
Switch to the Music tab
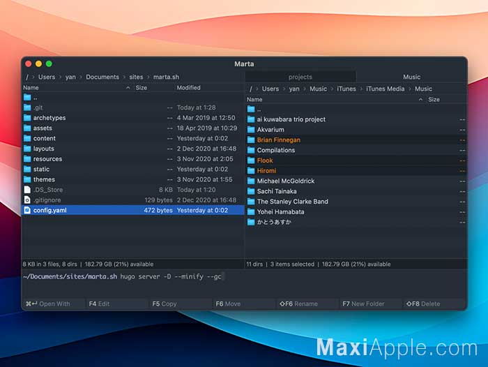coord(411,77)
